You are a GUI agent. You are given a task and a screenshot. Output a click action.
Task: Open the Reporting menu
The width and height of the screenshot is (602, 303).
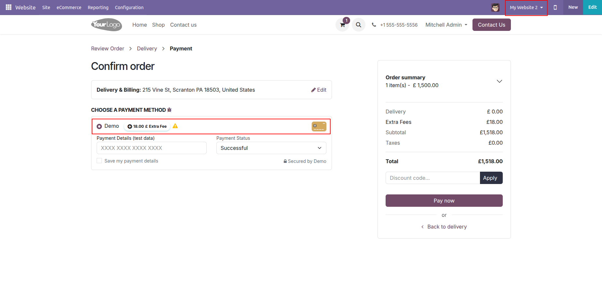[x=98, y=7]
